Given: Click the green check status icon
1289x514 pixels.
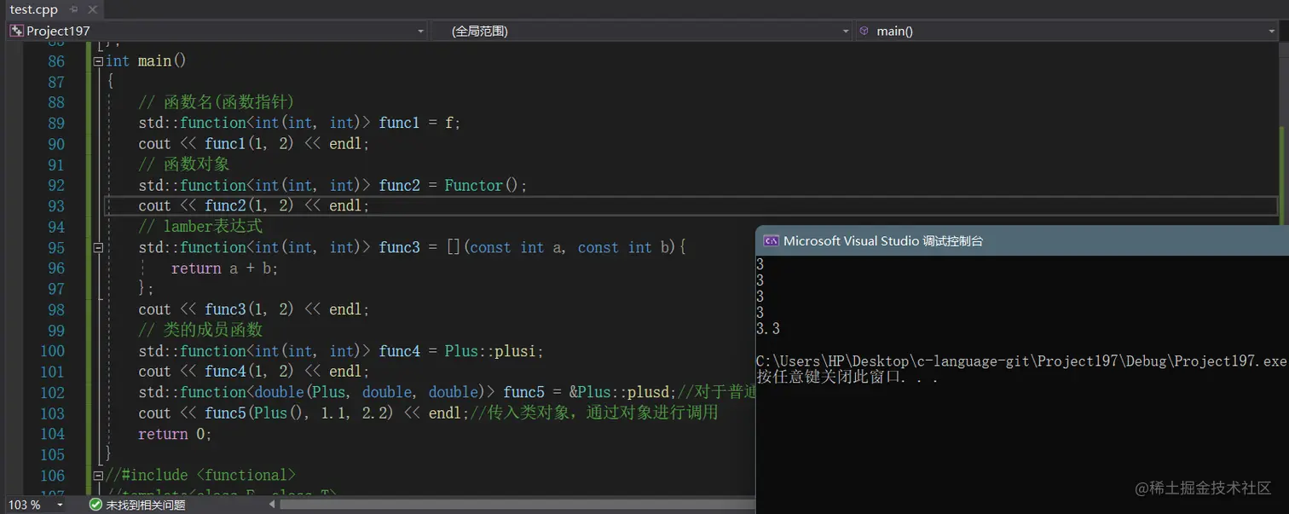Looking at the screenshot, I should pyautogui.click(x=95, y=505).
